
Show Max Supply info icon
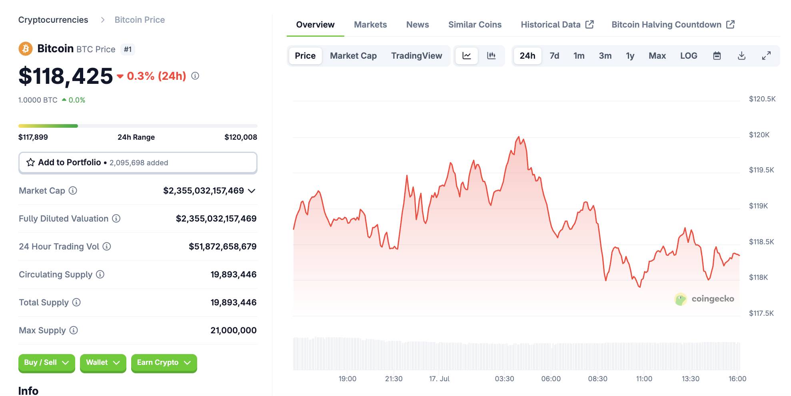tap(74, 331)
